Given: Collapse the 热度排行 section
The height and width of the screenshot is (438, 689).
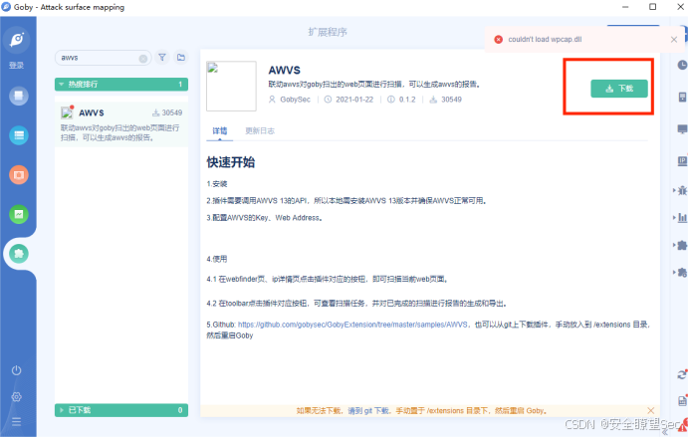Looking at the screenshot, I should tap(121, 84).
